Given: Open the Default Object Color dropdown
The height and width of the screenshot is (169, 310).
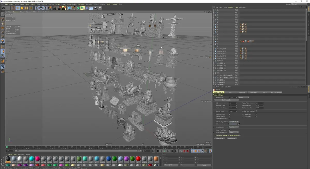Looking at the screenshot, I should pos(234,122).
